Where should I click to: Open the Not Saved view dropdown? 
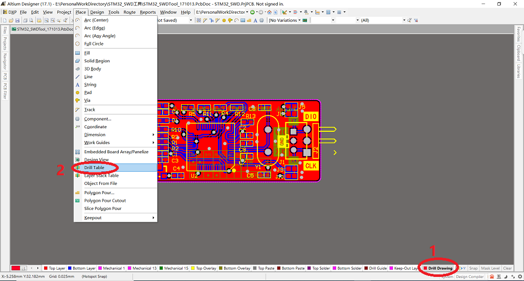[191, 20]
